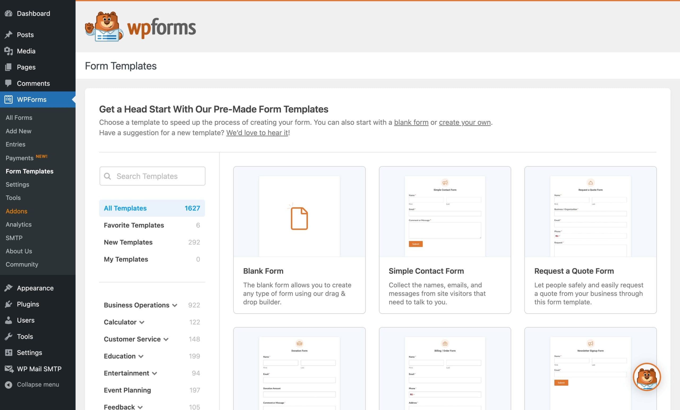The image size is (680, 410).
Task: Click the Form Templates page heading
Action: click(x=121, y=66)
